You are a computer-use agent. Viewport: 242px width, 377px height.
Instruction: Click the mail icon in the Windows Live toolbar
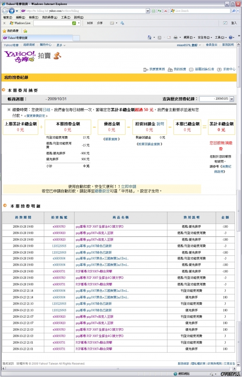[x=112, y=23]
